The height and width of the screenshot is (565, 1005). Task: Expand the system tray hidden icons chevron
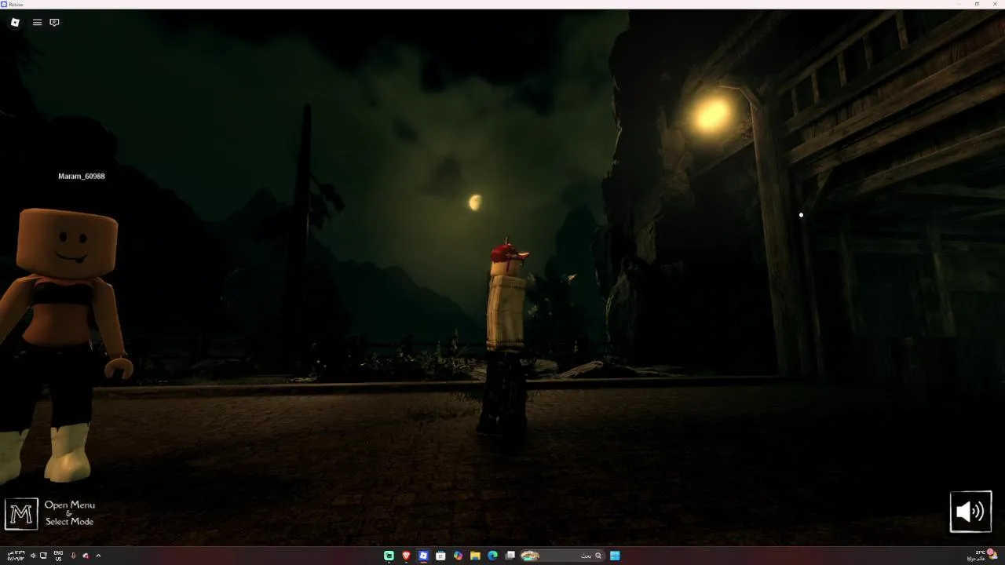coord(98,556)
